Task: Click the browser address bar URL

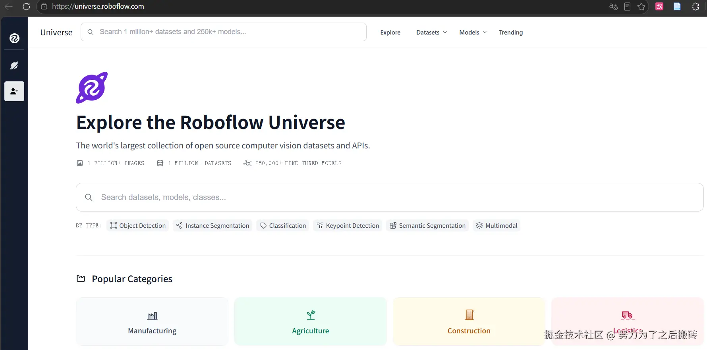Action: [98, 6]
